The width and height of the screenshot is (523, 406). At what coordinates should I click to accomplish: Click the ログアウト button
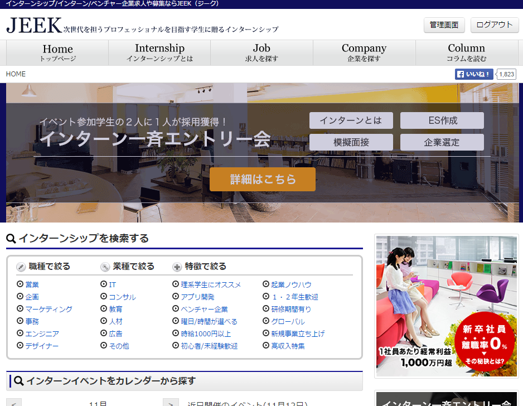pos(494,25)
